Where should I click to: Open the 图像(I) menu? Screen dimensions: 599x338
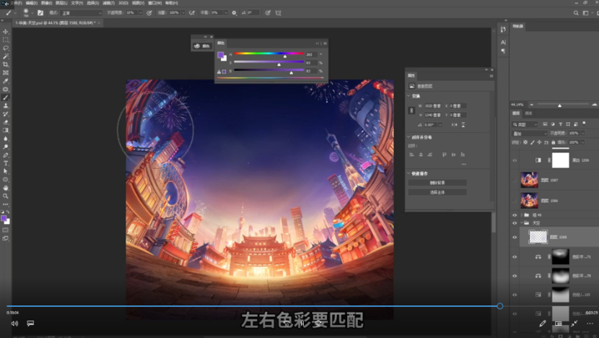[47, 3]
